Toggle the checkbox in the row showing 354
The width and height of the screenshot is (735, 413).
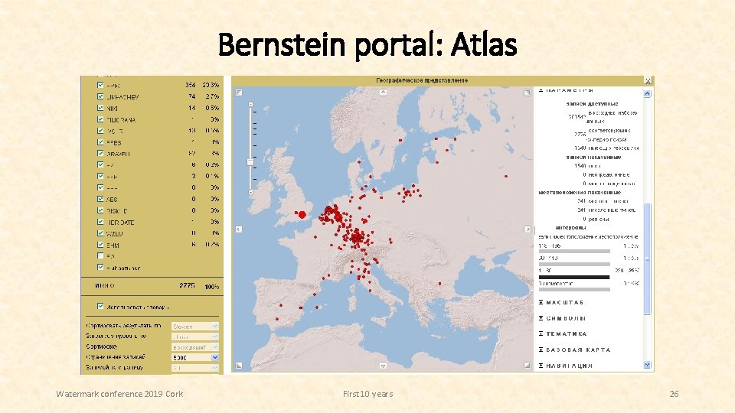point(100,85)
